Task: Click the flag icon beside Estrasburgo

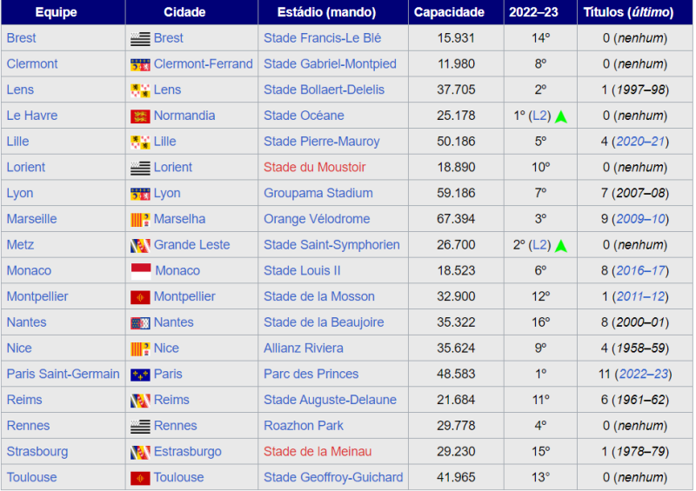Action: (140, 452)
